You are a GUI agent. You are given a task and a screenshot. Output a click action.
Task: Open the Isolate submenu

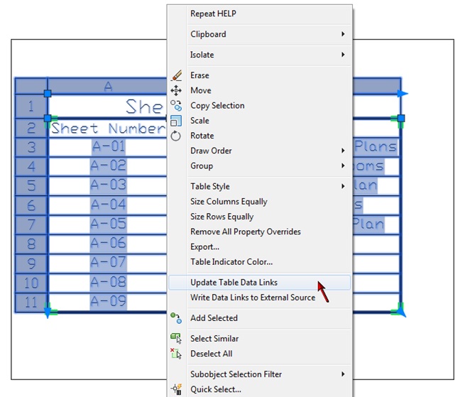[x=260, y=55]
